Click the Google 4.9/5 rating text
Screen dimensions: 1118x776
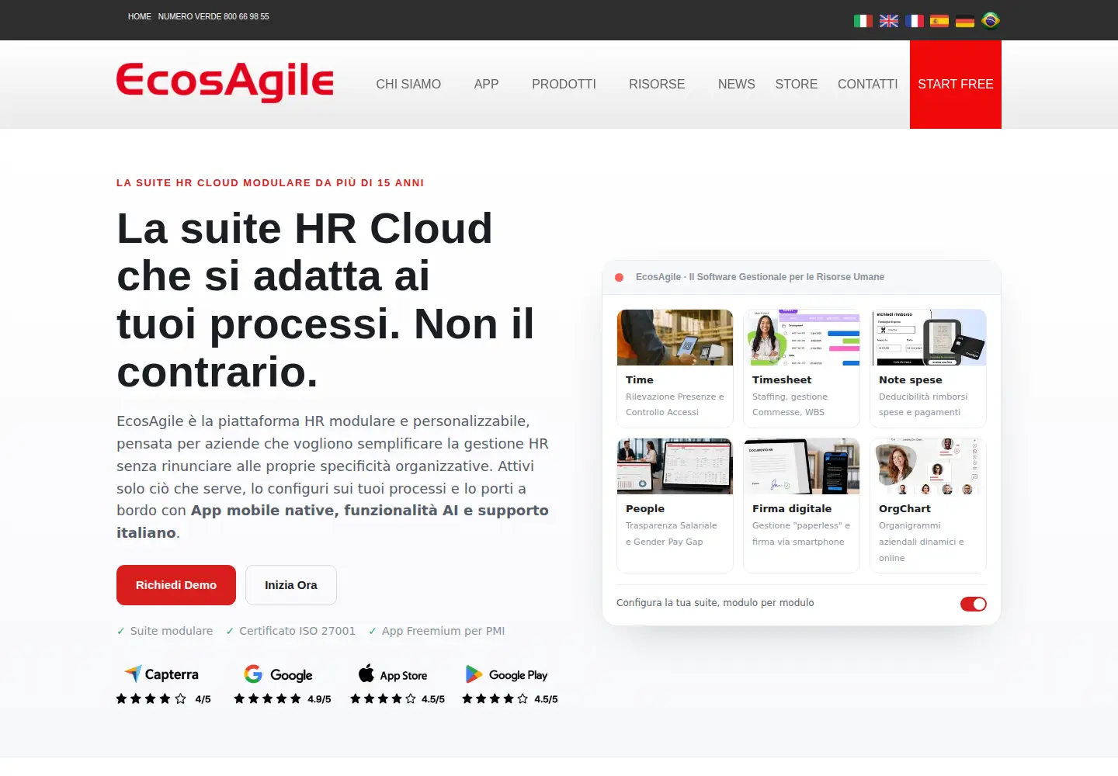pos(319,699)
